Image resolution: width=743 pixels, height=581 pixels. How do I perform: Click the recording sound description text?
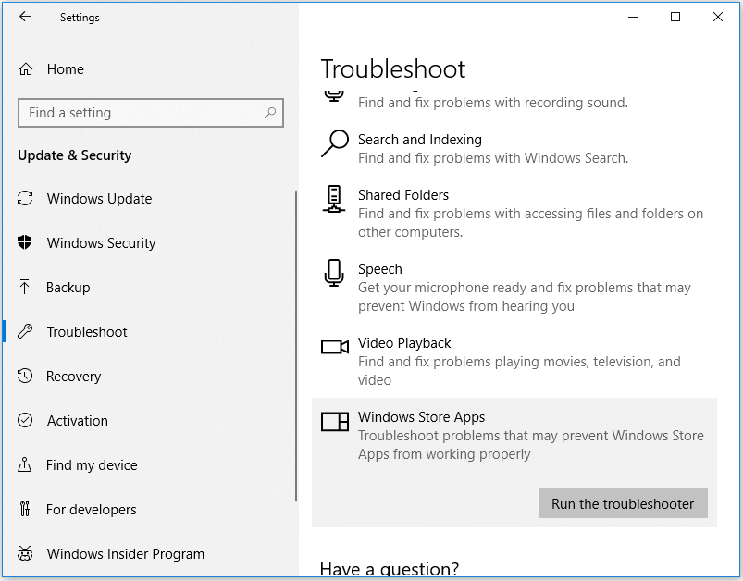[493, 103]
